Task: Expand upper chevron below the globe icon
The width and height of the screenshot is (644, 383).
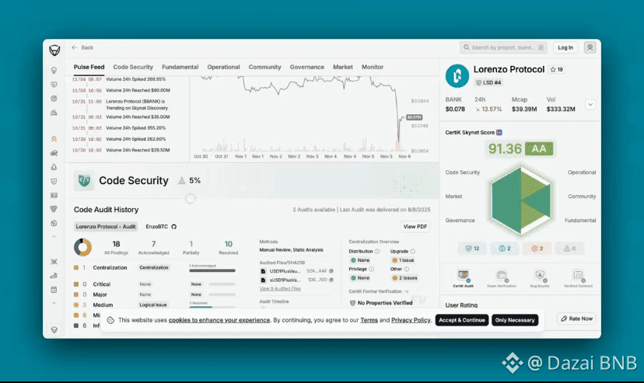Action: tap(54, 237)
